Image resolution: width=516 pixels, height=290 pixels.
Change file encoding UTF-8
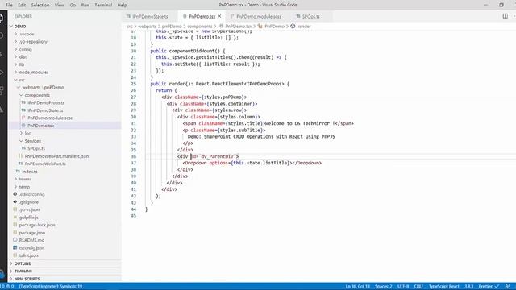403,287
